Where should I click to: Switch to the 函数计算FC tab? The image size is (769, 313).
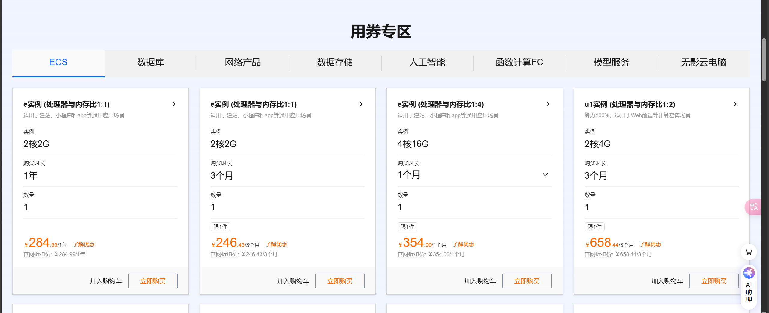(519, 63)
